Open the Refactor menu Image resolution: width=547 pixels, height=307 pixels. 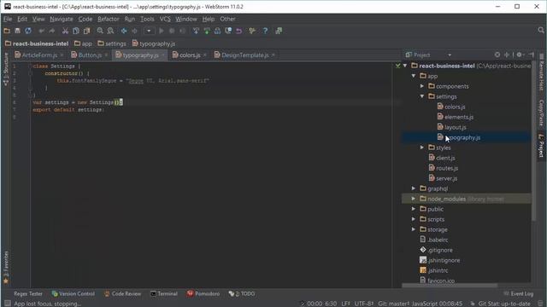109,19
